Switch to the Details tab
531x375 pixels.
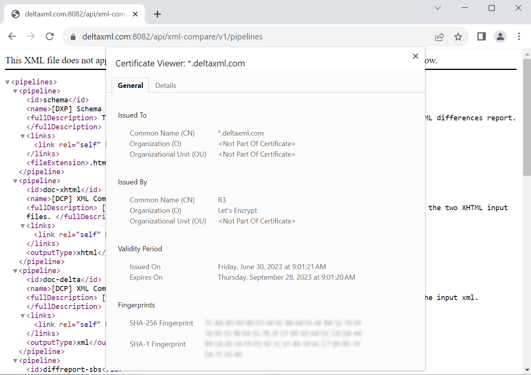pyautogui.click(x=166, y=86)
